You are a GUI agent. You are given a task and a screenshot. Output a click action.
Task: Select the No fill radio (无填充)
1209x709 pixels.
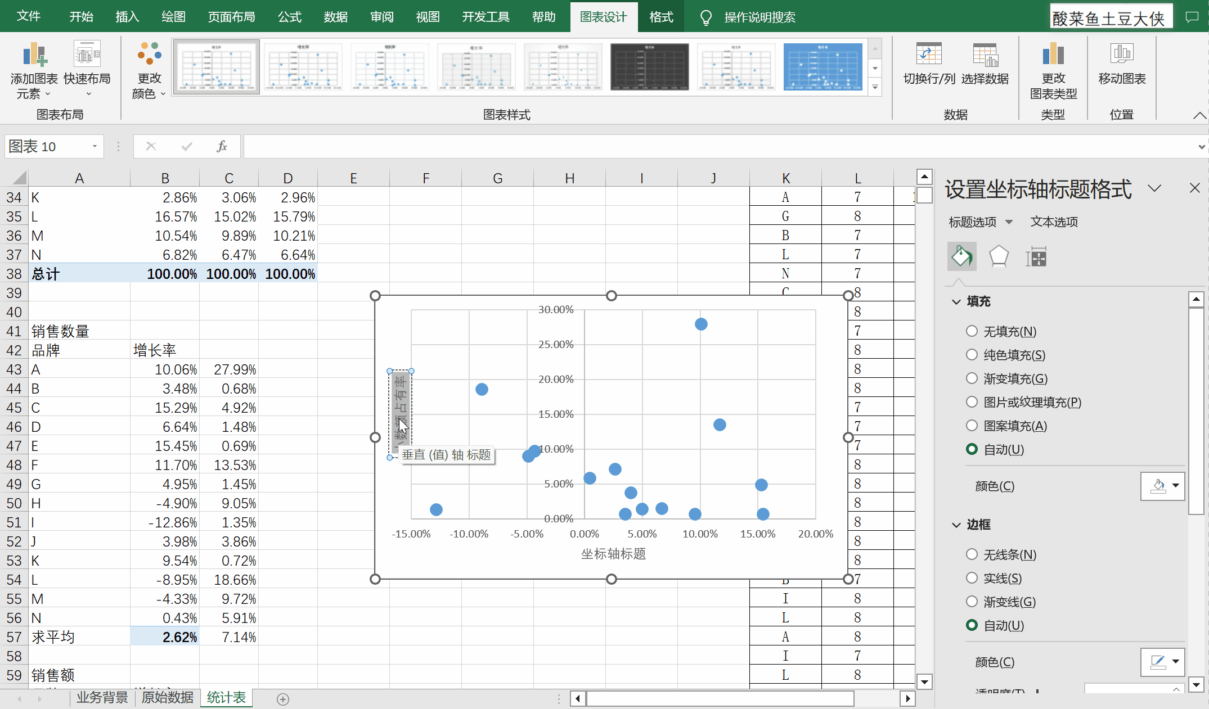pyautogui.click(x=972, y=331)
